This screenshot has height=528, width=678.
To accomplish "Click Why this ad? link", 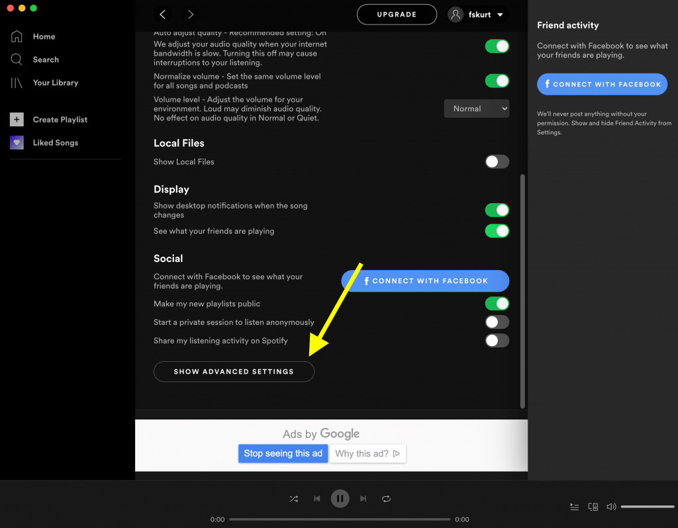I will (367, 454).
